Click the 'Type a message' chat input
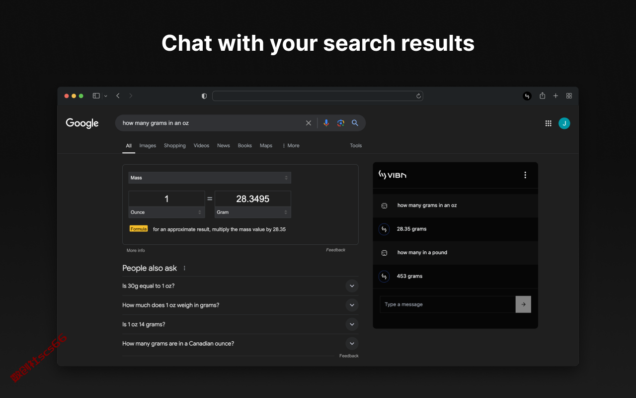The height and width of the screenshot is (398, 636). coord(448,304)
